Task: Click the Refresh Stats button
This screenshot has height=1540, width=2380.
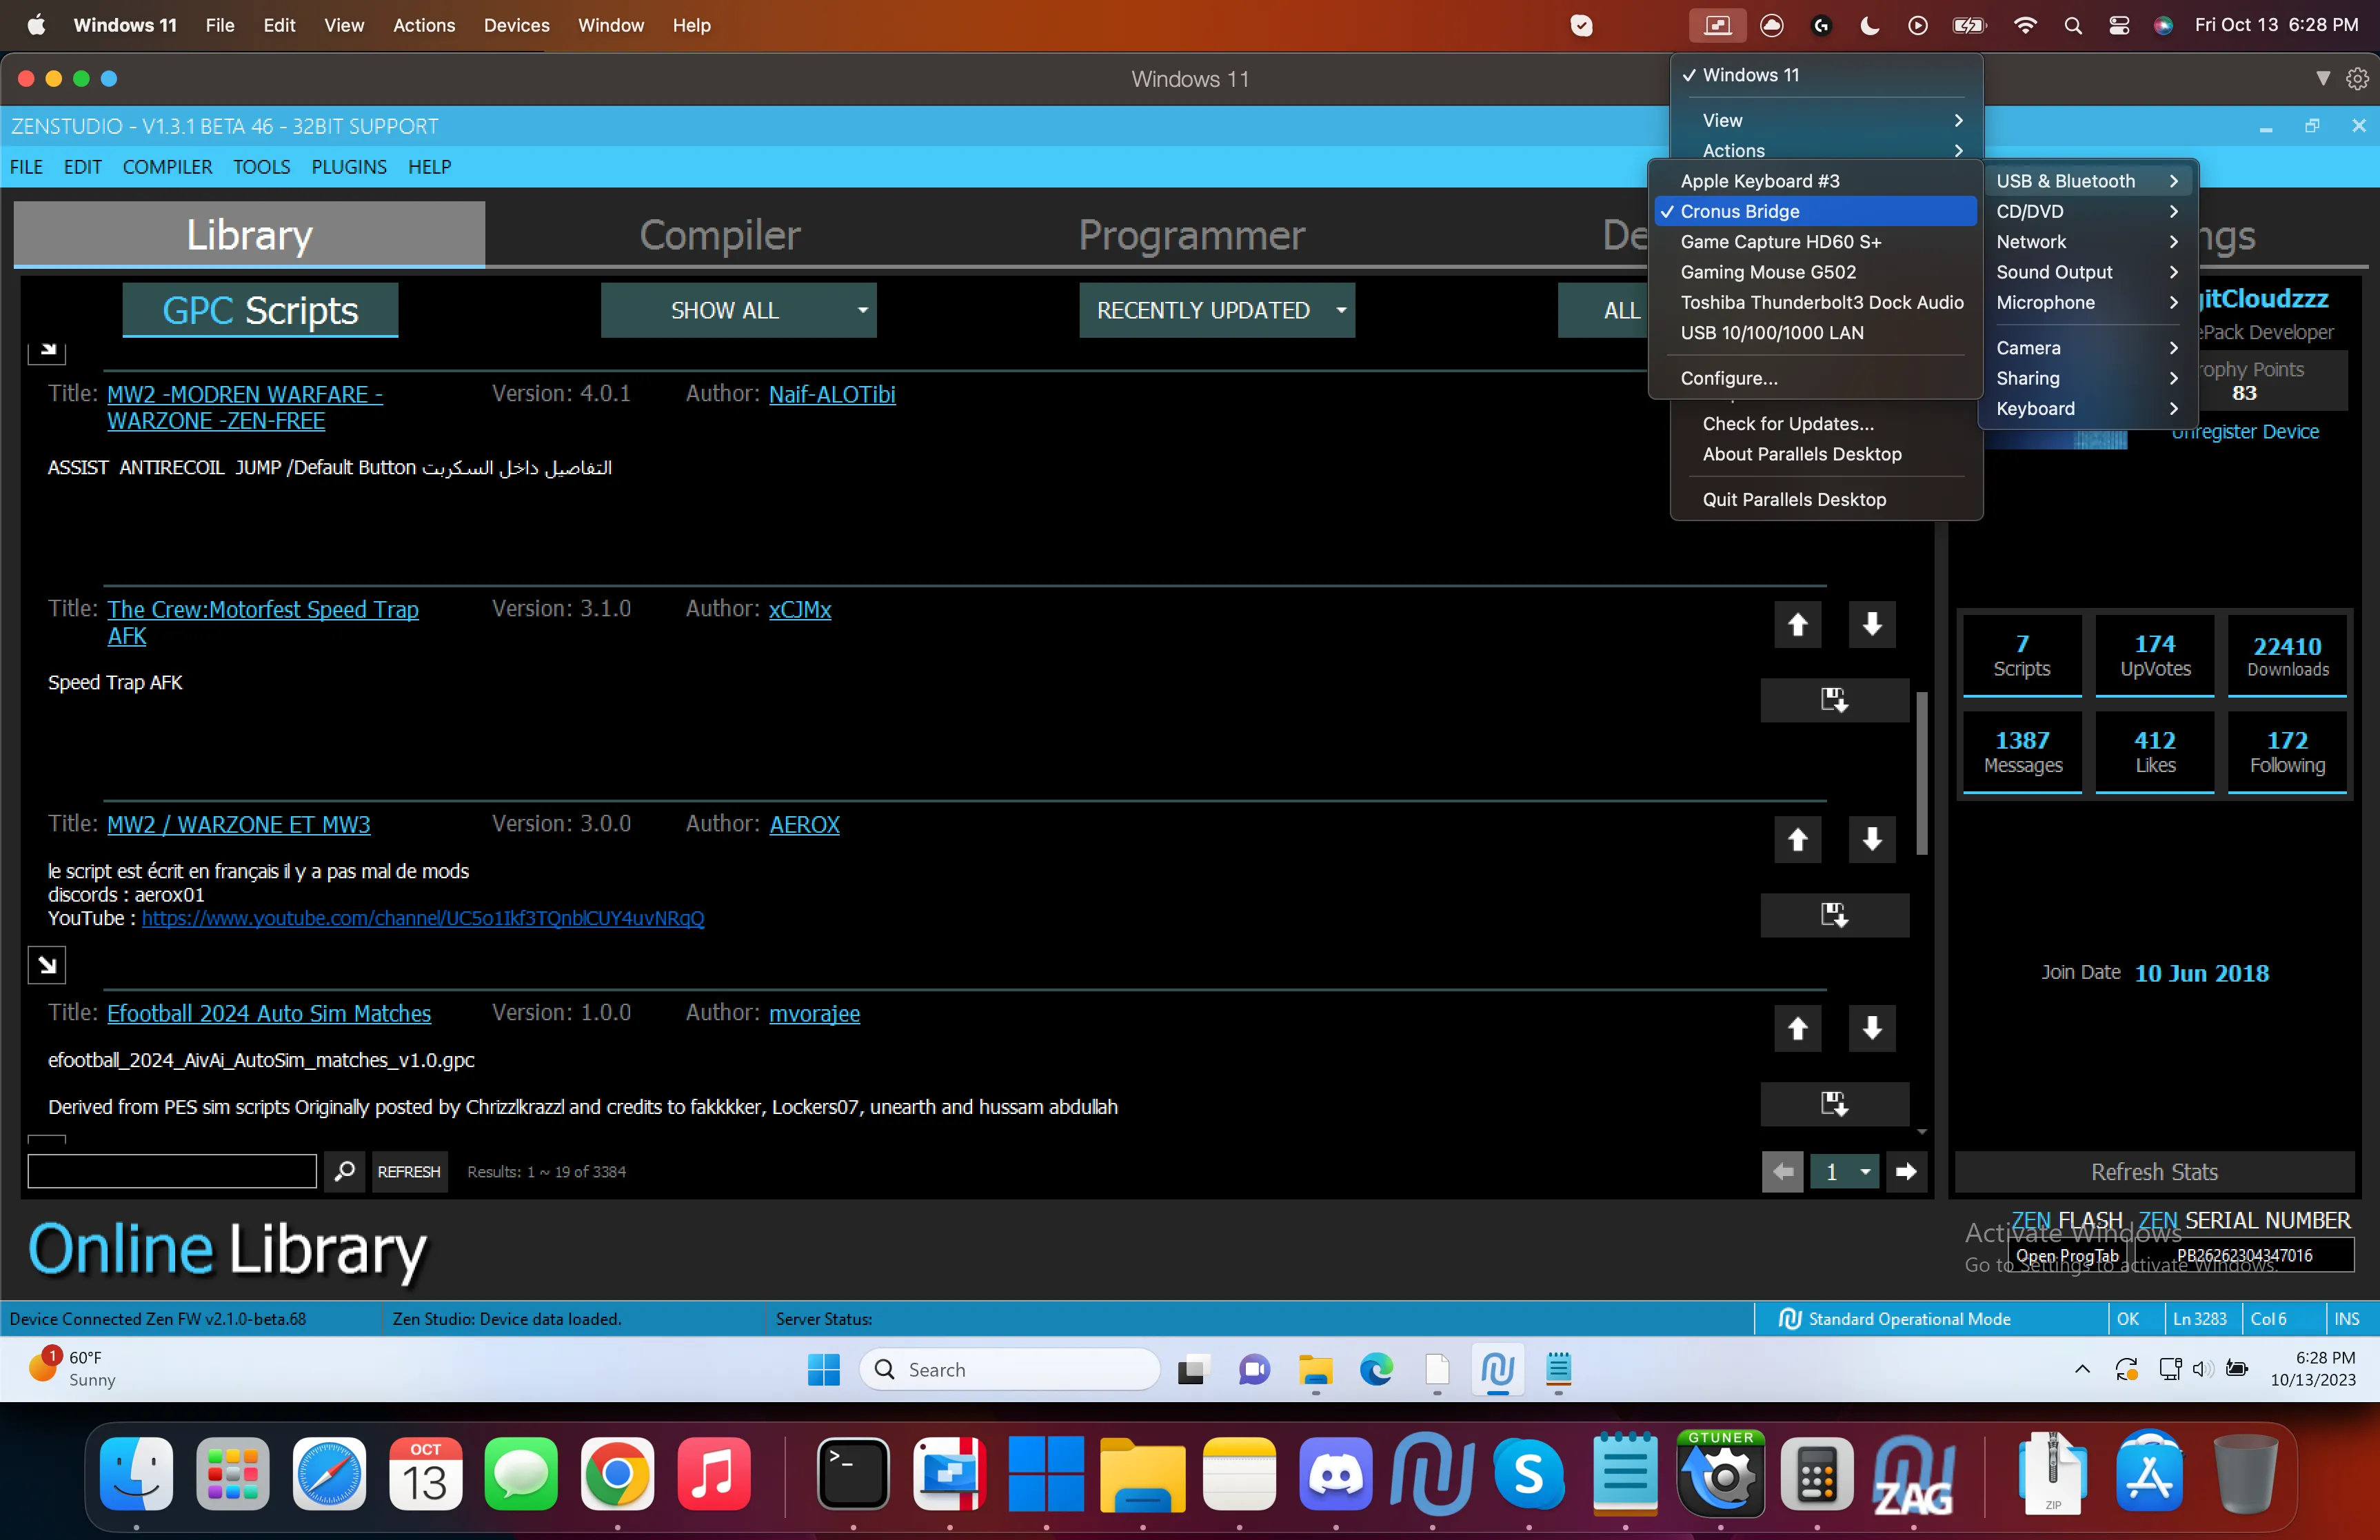Action: pos(2154,1172)
